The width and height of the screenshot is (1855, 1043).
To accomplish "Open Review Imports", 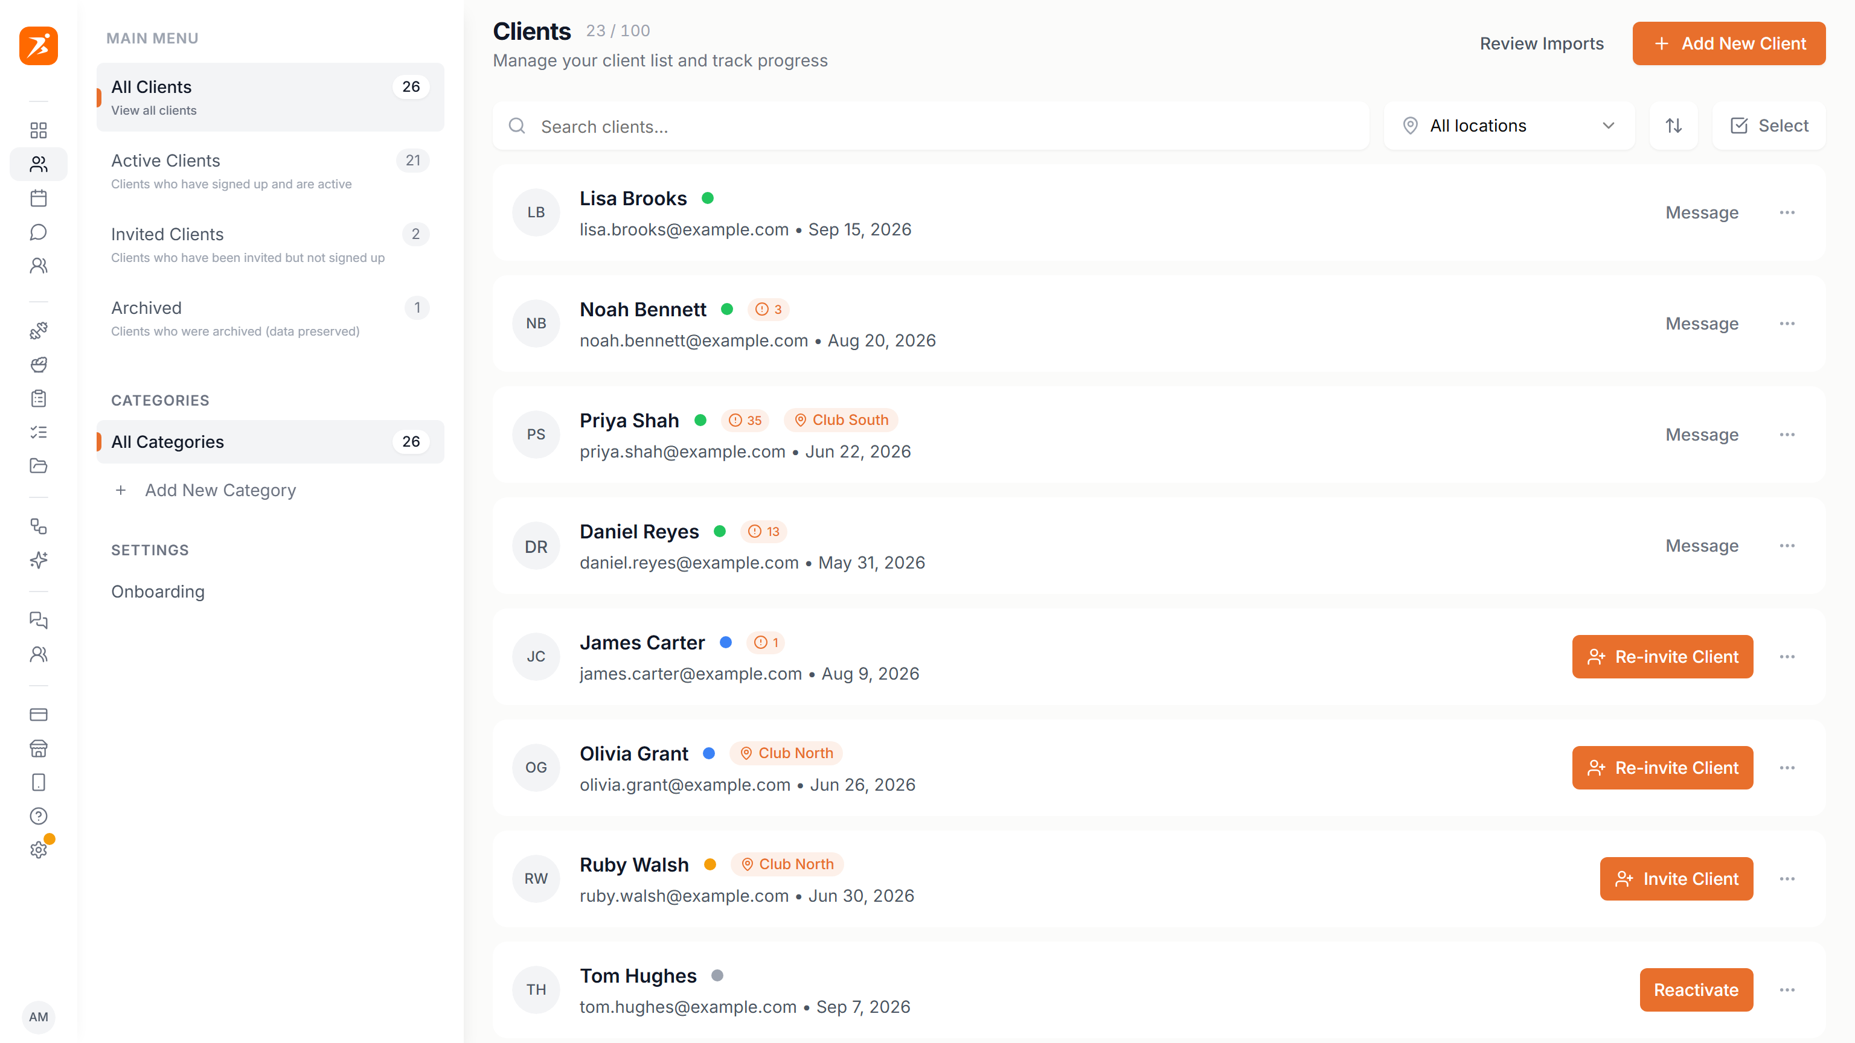I will click(x=1542, y=43).
